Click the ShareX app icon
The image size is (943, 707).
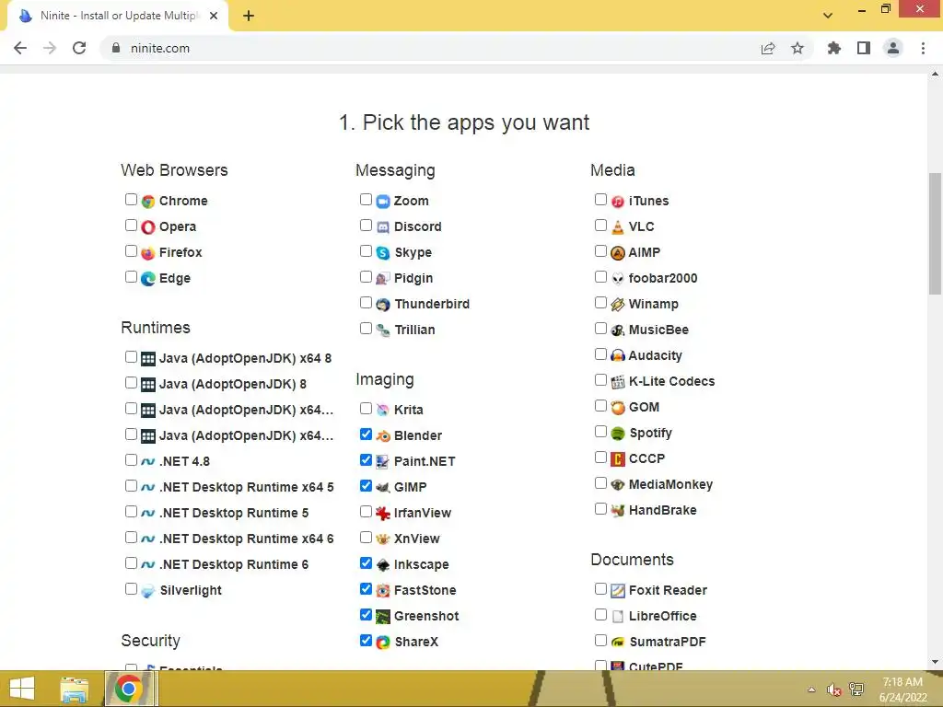383,642
